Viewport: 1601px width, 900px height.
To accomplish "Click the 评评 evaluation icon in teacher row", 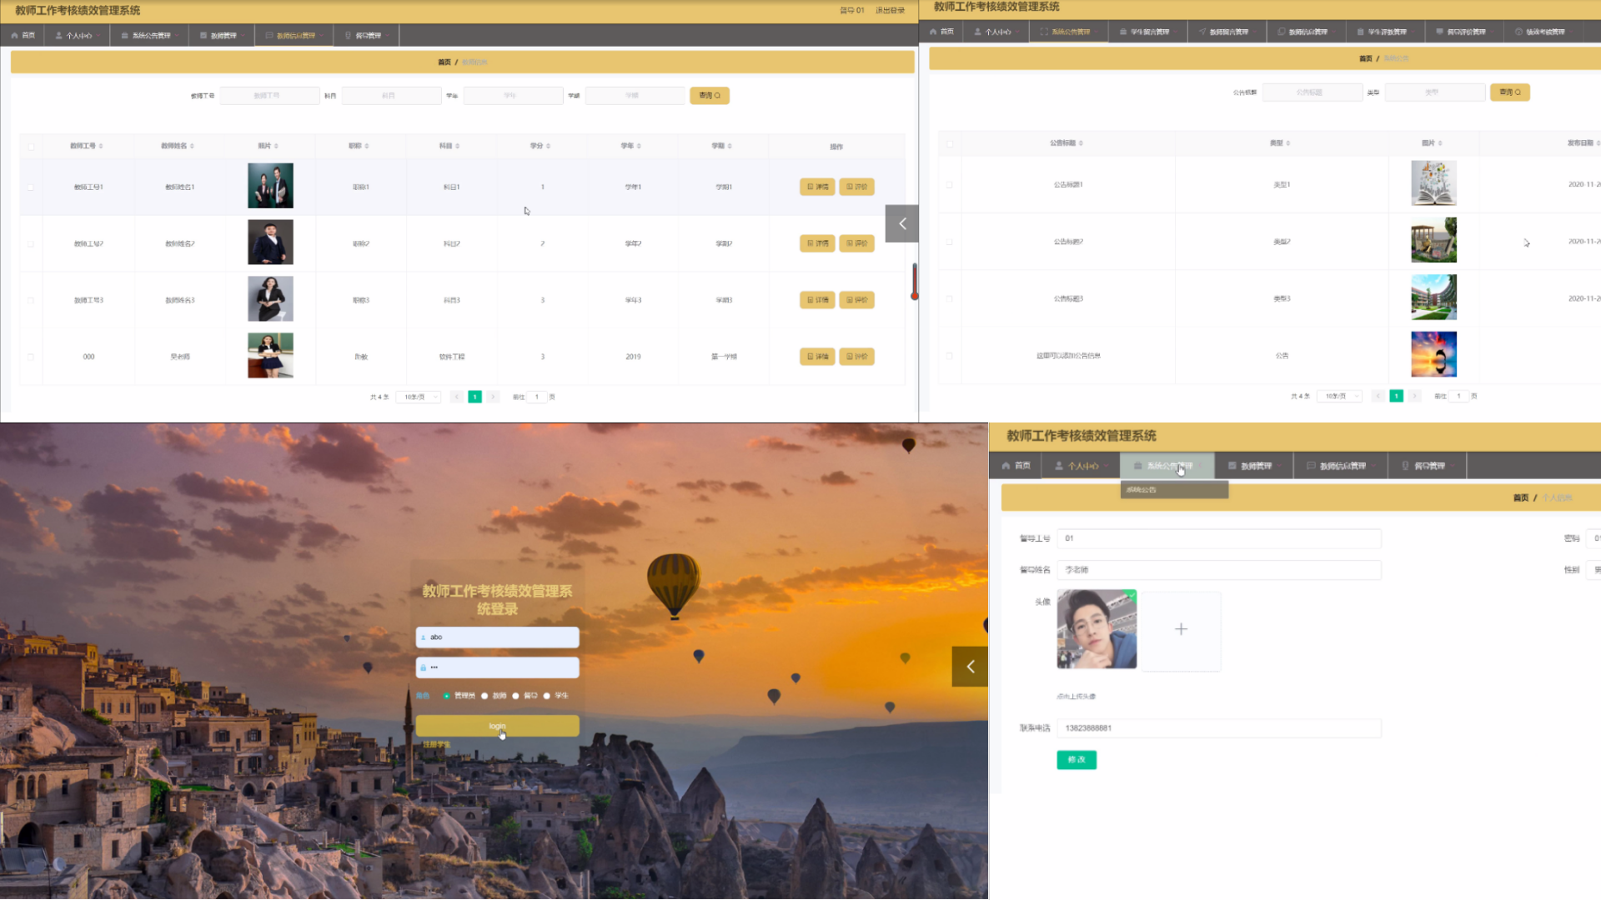I will [856, 186].
